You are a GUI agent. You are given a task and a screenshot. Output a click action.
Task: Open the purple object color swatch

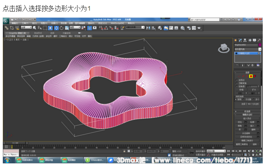260,45
